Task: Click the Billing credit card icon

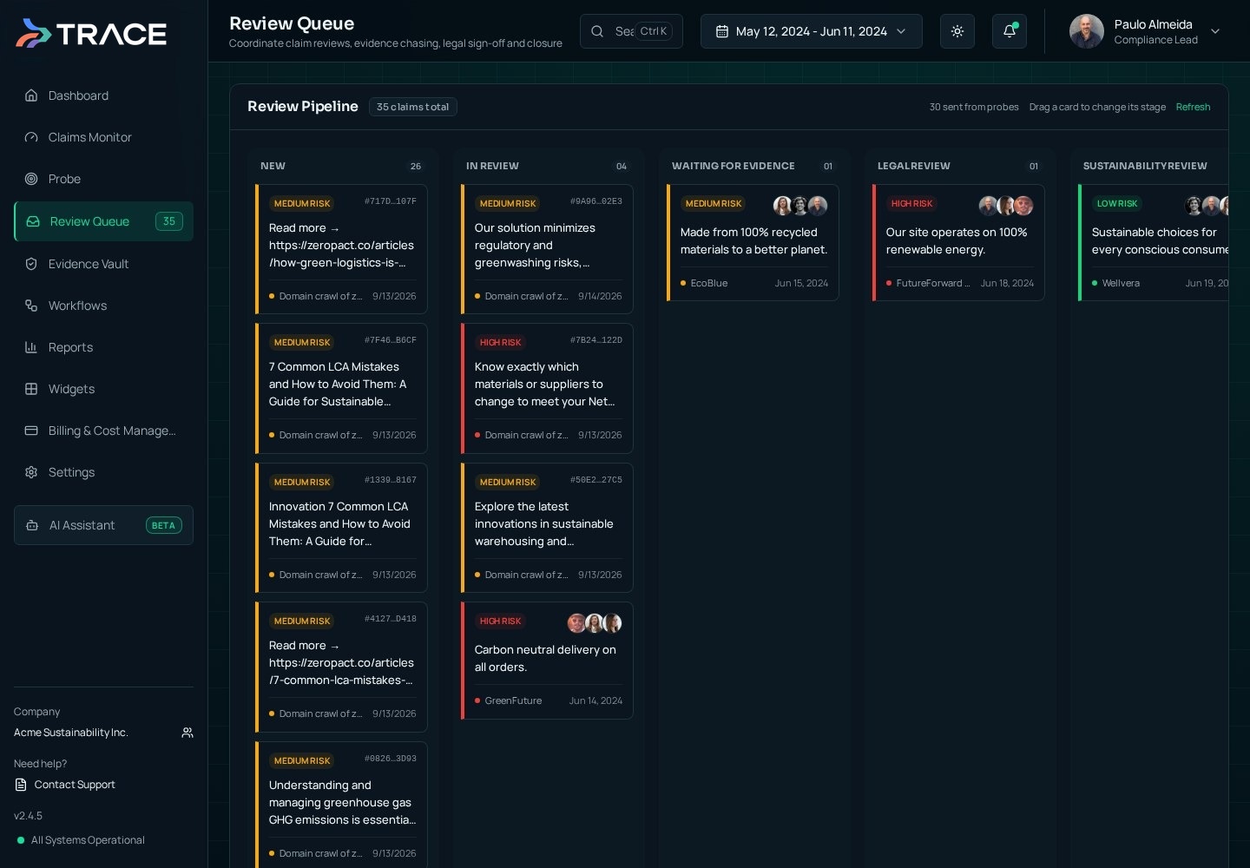Action: pos(31,431)
